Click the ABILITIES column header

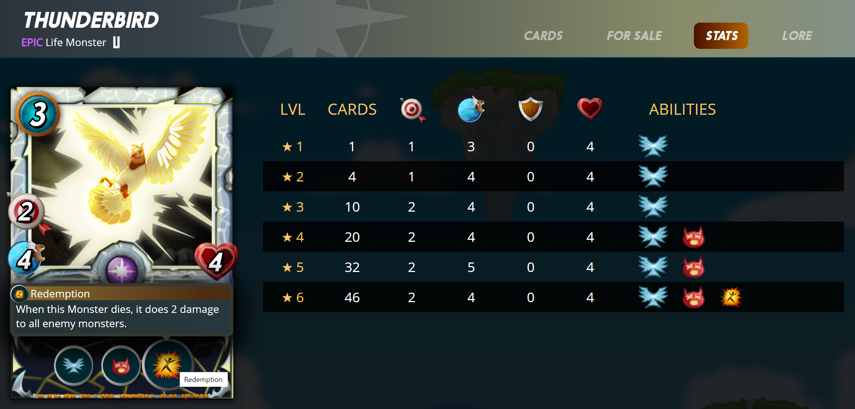(x=682, y=109)
